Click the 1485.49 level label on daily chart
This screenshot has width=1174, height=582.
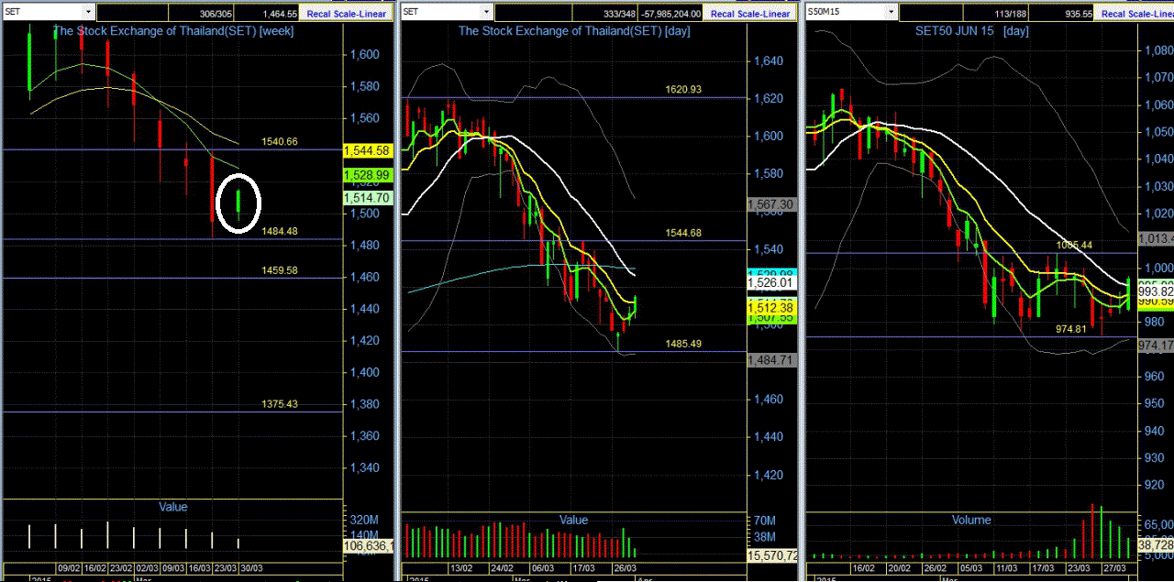683,344
